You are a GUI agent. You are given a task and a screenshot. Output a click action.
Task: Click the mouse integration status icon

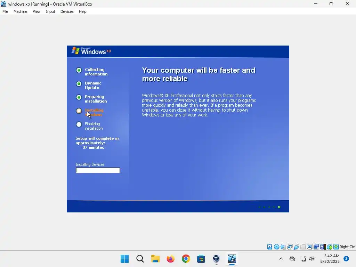[330, 247]
